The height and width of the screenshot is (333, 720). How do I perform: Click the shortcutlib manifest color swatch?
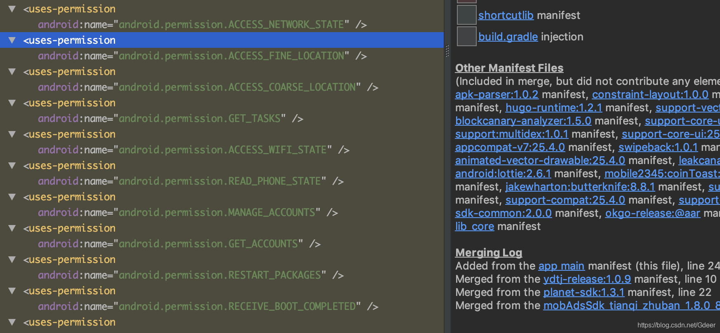coord(467,15)
